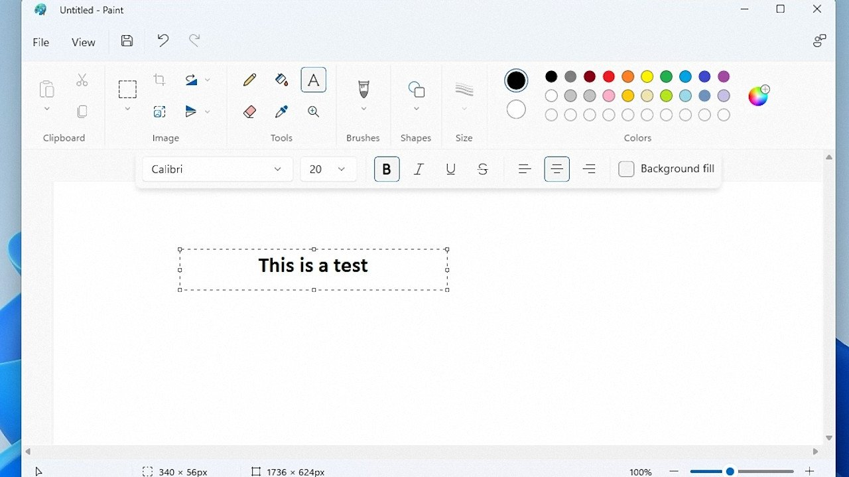Click the Cut scissors icon
The image size is (849, 477).
[x=82, y=80]
